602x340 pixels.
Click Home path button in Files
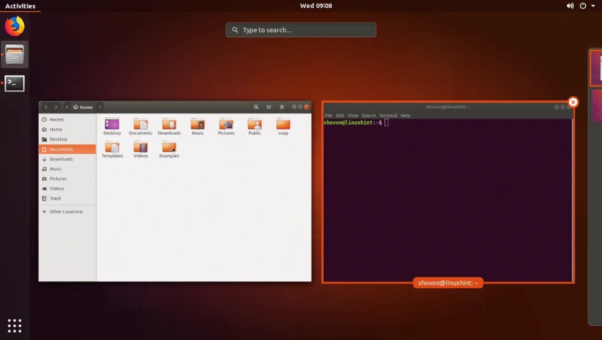(83, 107)
